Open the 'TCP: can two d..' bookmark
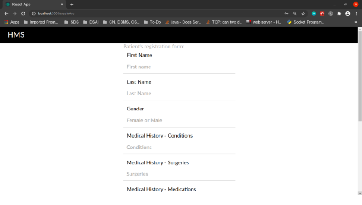 (x=224, y=22)
